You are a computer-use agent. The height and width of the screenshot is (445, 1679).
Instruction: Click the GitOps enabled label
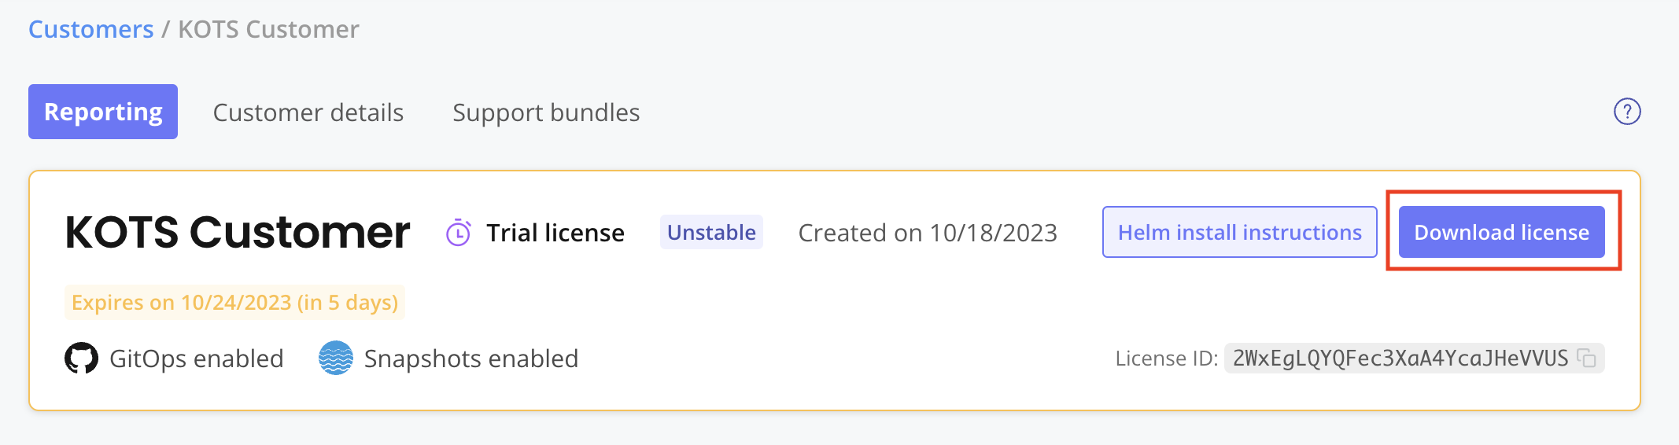coord(196,359)
